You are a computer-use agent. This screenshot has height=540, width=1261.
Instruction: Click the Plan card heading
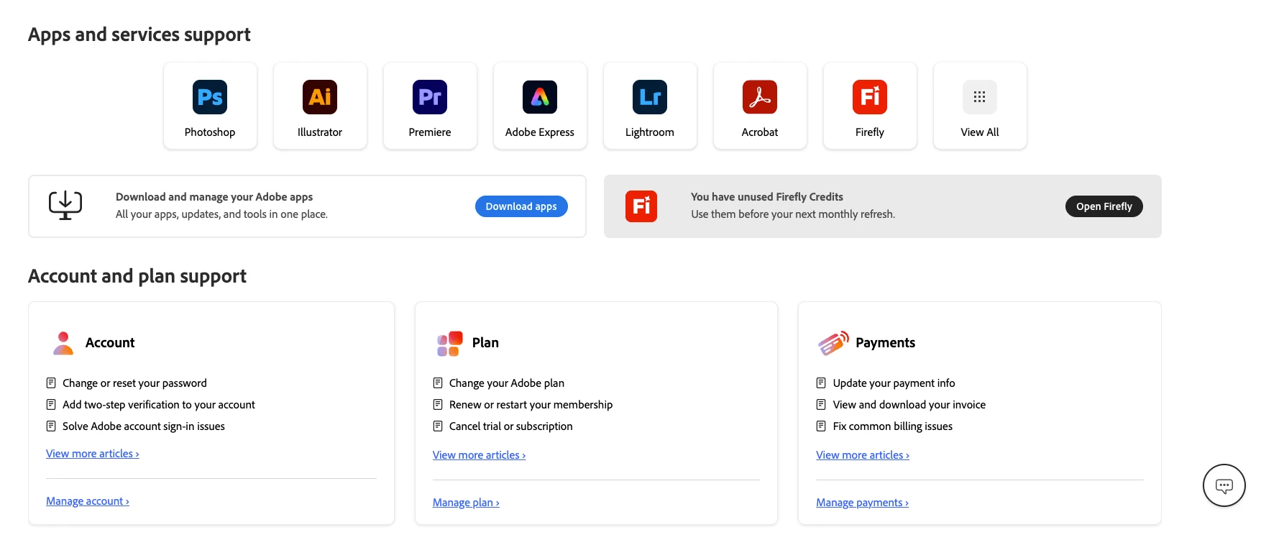(x=485, y=343)
